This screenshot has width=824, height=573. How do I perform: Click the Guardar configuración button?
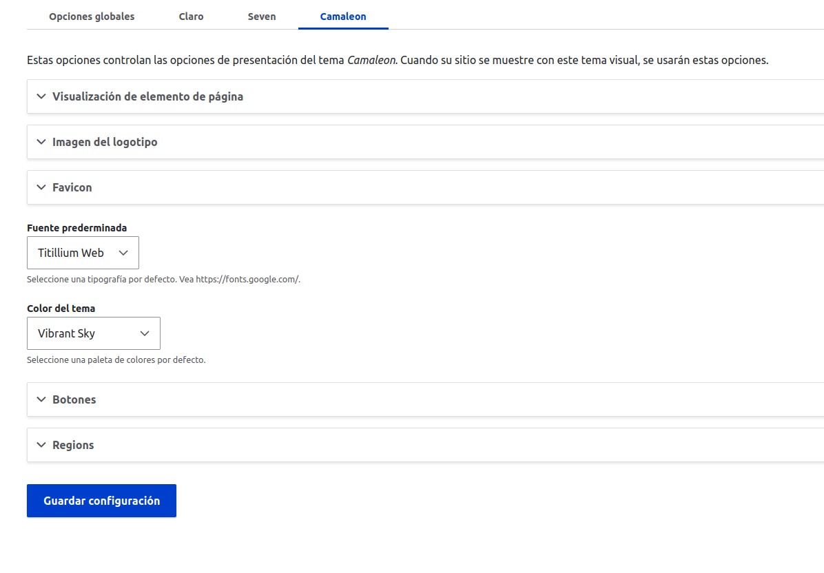coord(101,500)
